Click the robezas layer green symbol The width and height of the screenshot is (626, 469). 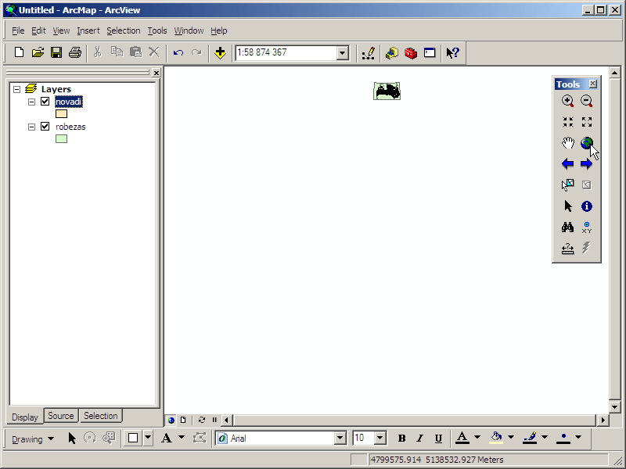(x=61, y=139)
